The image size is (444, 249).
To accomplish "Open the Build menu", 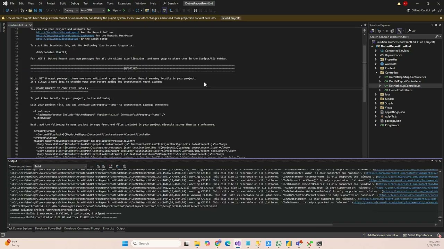I will (x=63, y=3).
